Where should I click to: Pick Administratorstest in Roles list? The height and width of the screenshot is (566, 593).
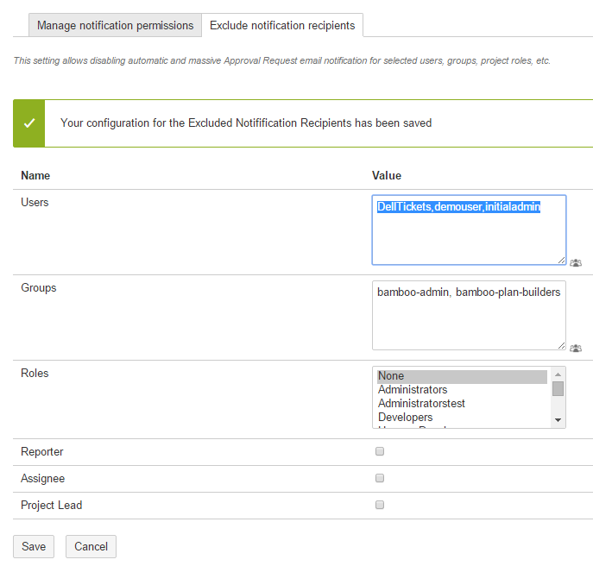point(462,404)
